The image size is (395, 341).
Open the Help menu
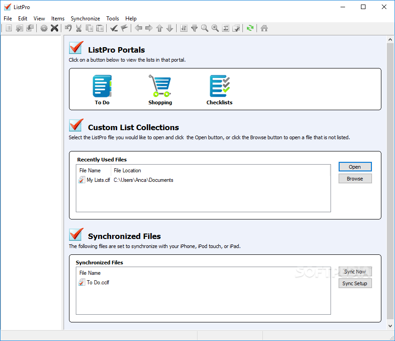click(131, 19)
